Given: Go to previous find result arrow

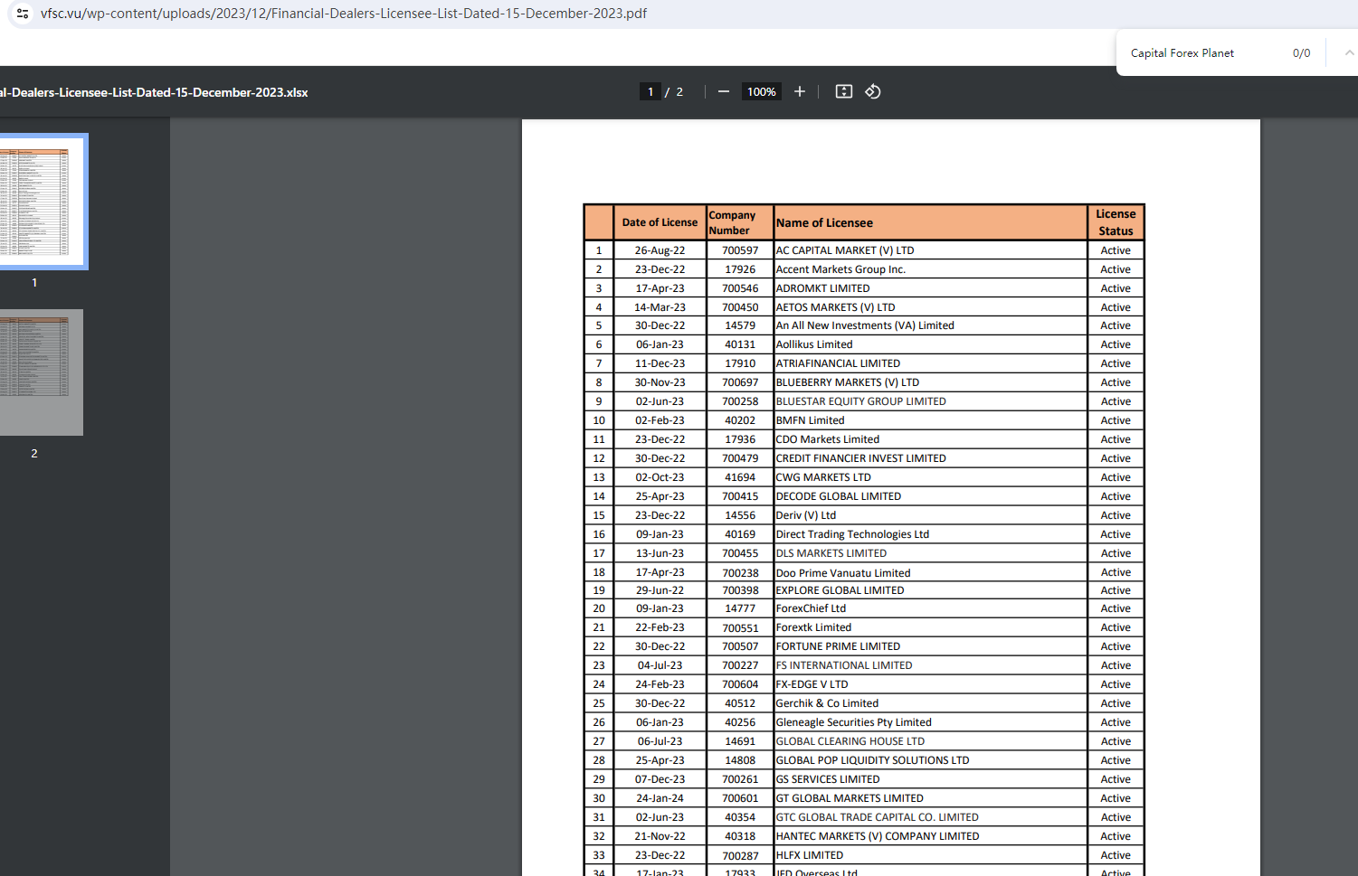Looking at the screenshot, I should click(x=1348, y=53).
